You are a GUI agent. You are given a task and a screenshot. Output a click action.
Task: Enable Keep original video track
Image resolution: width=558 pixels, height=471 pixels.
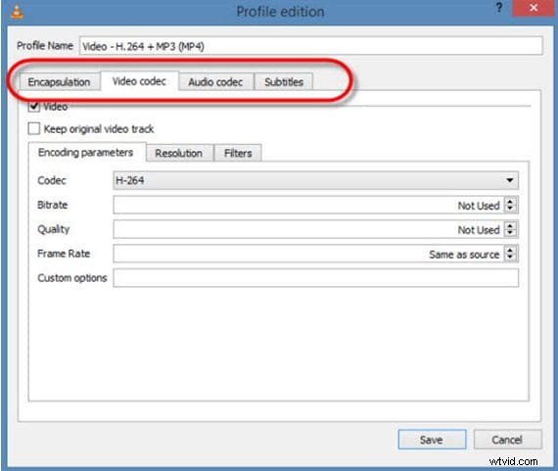click(34, 128)
